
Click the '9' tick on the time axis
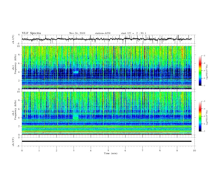coord(177,150)
